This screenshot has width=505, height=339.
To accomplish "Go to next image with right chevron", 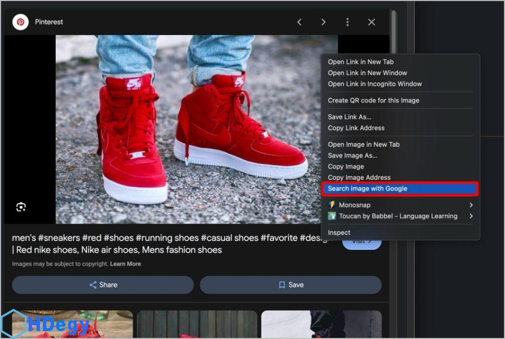I will tap(324, 22).
